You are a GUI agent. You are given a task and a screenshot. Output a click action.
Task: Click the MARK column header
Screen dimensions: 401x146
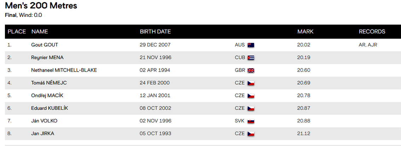[306, 32]
